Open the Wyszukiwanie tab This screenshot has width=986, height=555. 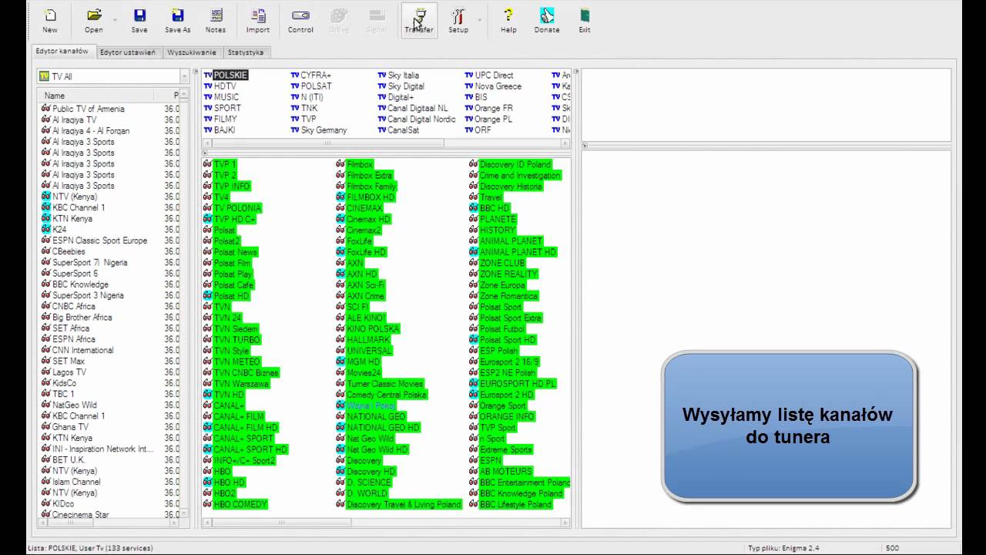pos(192,52)
